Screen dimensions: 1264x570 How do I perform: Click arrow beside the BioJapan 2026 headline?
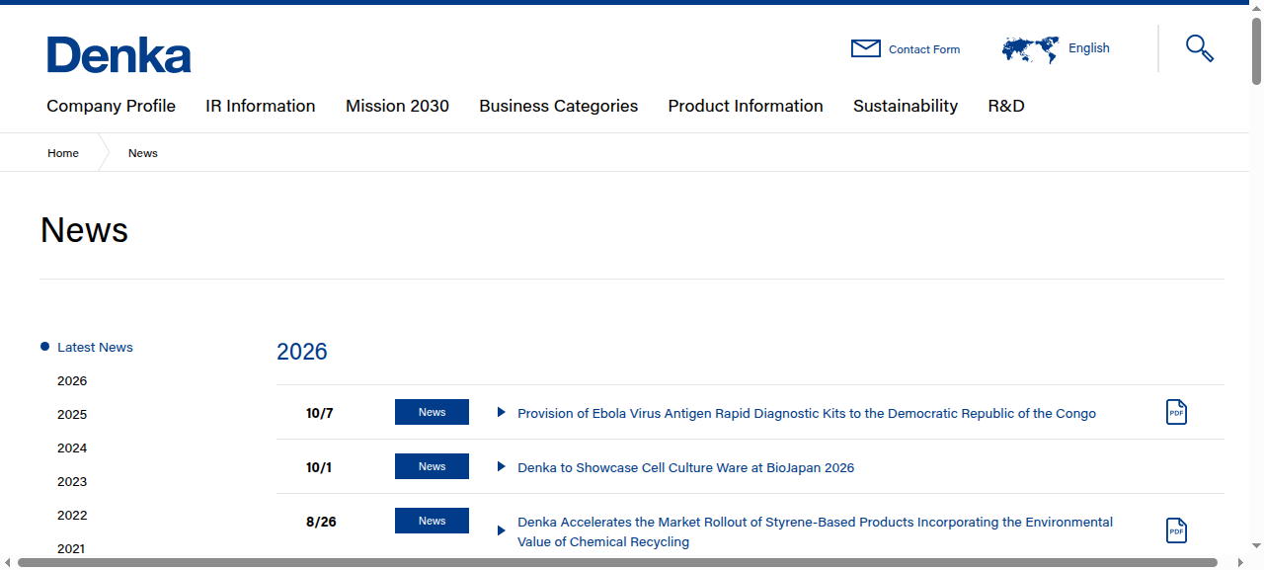coord(502,466)
